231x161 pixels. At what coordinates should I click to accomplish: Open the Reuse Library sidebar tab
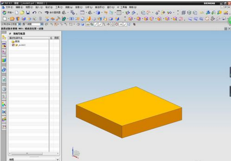(4, 60)
